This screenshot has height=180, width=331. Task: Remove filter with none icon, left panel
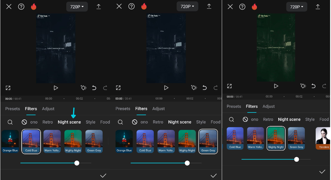pos(24,122)
